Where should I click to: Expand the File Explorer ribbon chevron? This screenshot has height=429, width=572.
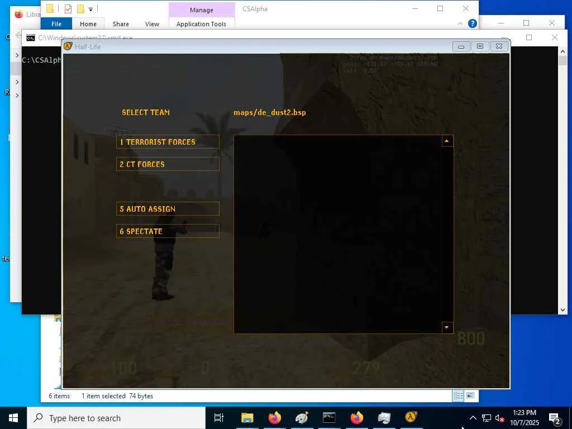[x=460, y=23]
